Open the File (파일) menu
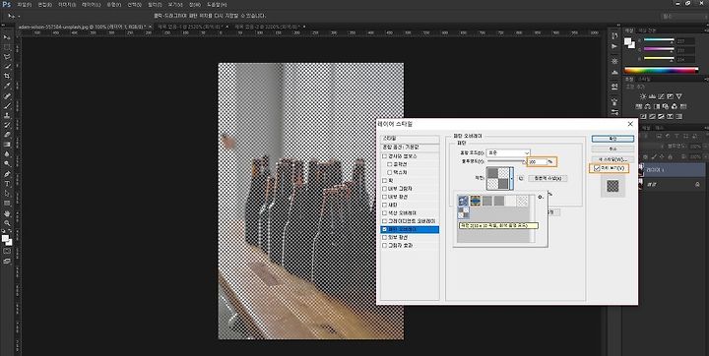Screen dimensions: 709x356 (25, 5)
